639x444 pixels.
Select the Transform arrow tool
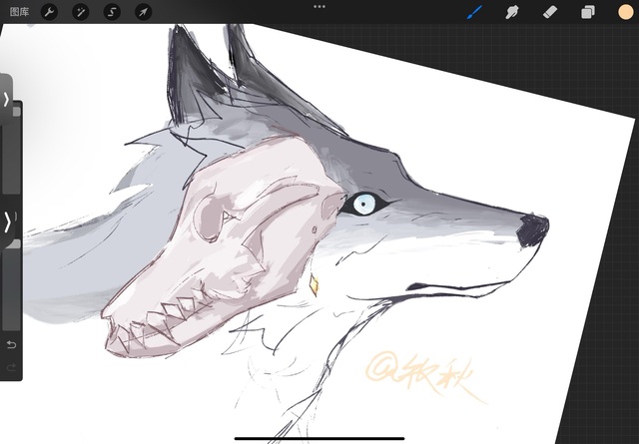tap(143, 12)
